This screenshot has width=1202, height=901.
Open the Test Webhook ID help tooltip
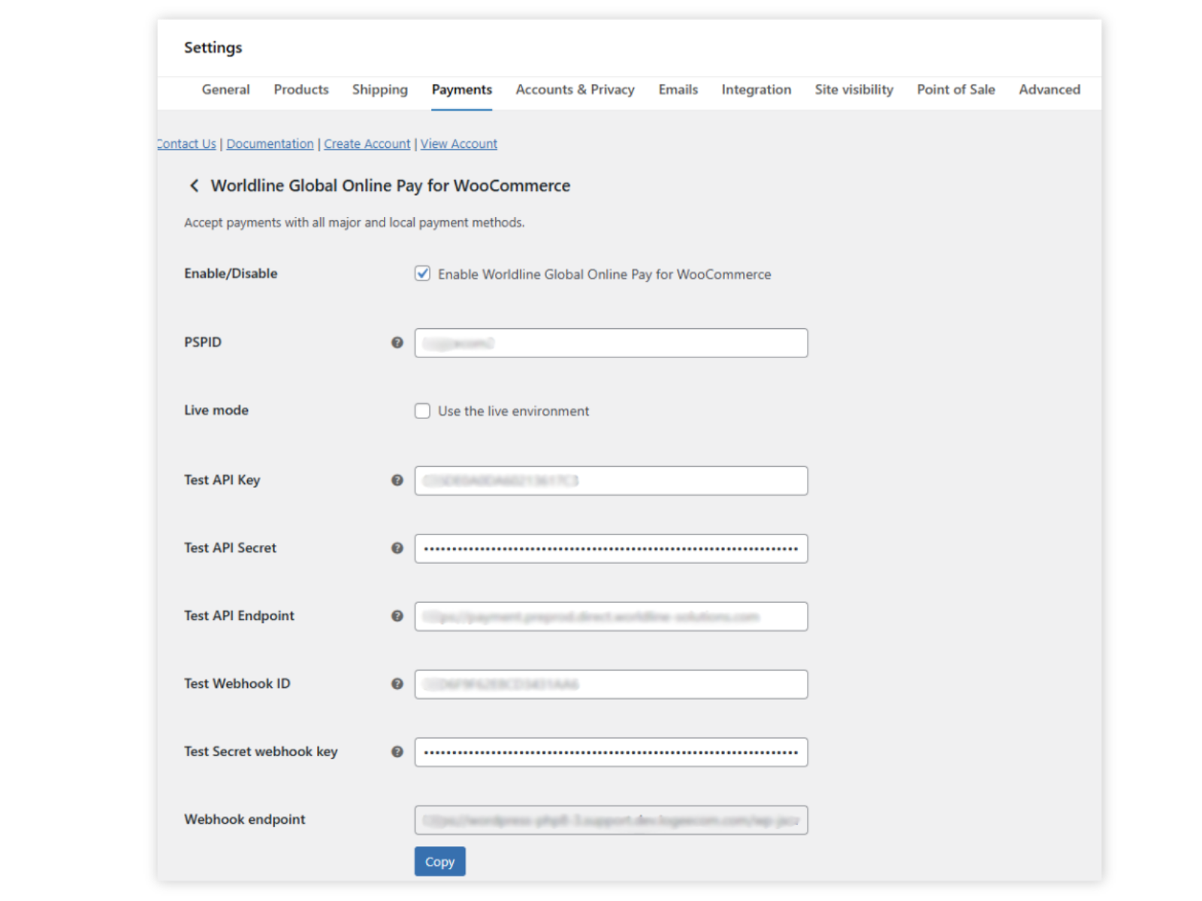click(397, 684)
